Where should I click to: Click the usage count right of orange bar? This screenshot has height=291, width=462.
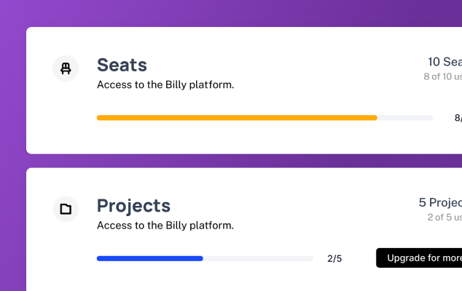point(458,118)
